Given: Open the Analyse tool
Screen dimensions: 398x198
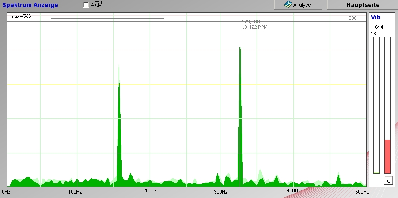Looking at the screenshot, I should [298, 5].
